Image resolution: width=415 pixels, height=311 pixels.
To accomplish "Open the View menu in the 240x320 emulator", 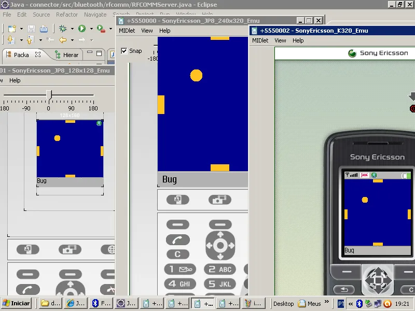I will coord(147,31).
